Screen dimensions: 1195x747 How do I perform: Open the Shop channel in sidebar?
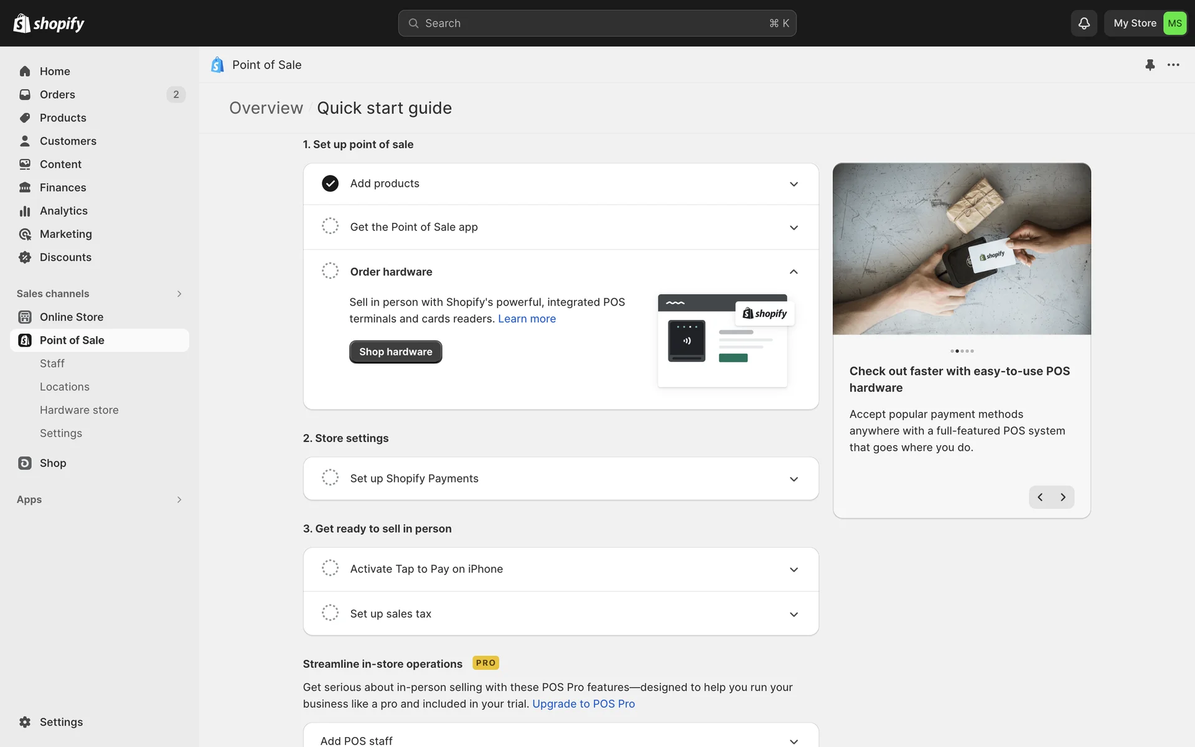pos(53,463)
